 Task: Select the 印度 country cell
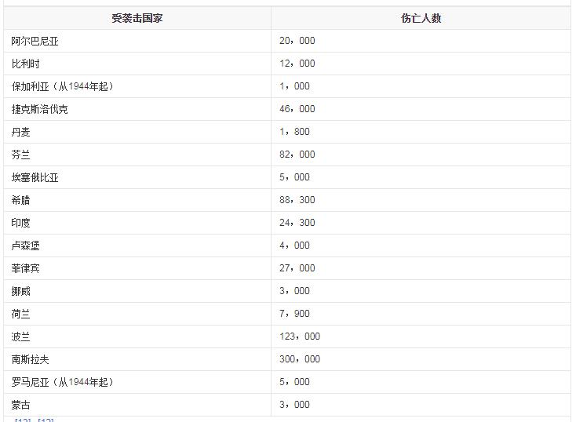(137, 223)
